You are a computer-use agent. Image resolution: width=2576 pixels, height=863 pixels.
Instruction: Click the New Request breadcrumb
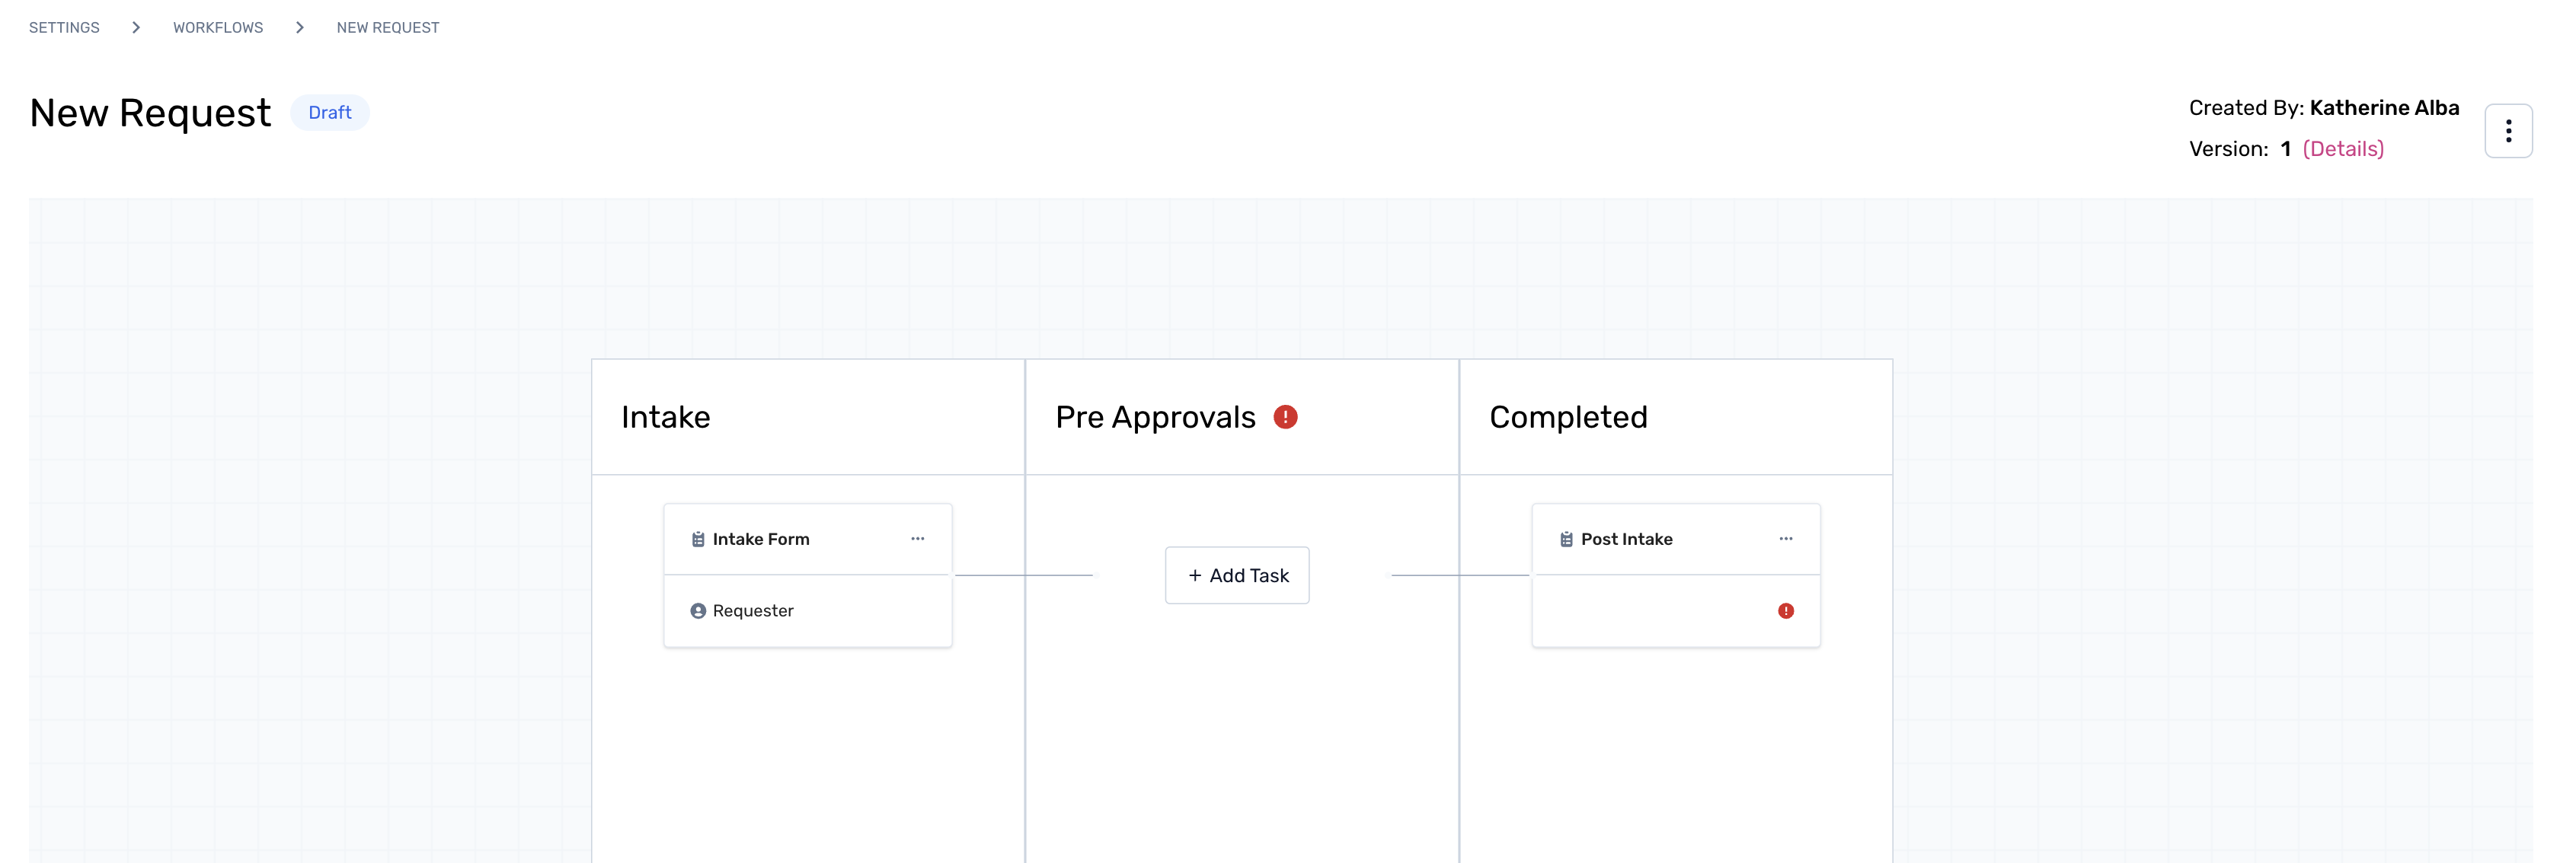(388, 28)
